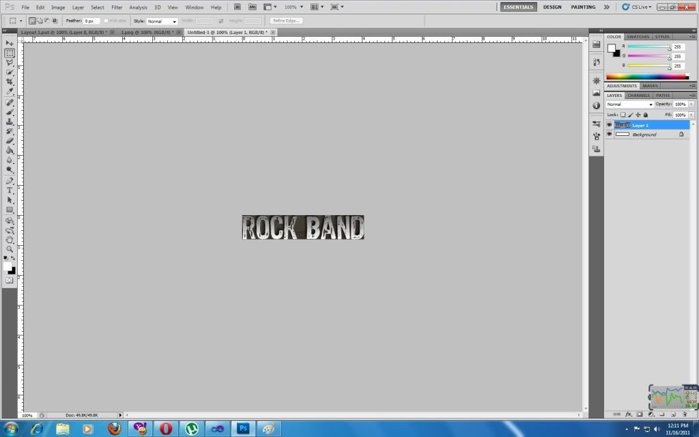The width and height of the screenshot is (699, 437).
Task: Toggle lock transparent pixels in Layers panel
Action: [x=623, y=115]
